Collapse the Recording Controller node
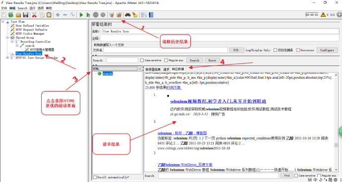This screenshot has width=342, height=182. click(13, 42)
